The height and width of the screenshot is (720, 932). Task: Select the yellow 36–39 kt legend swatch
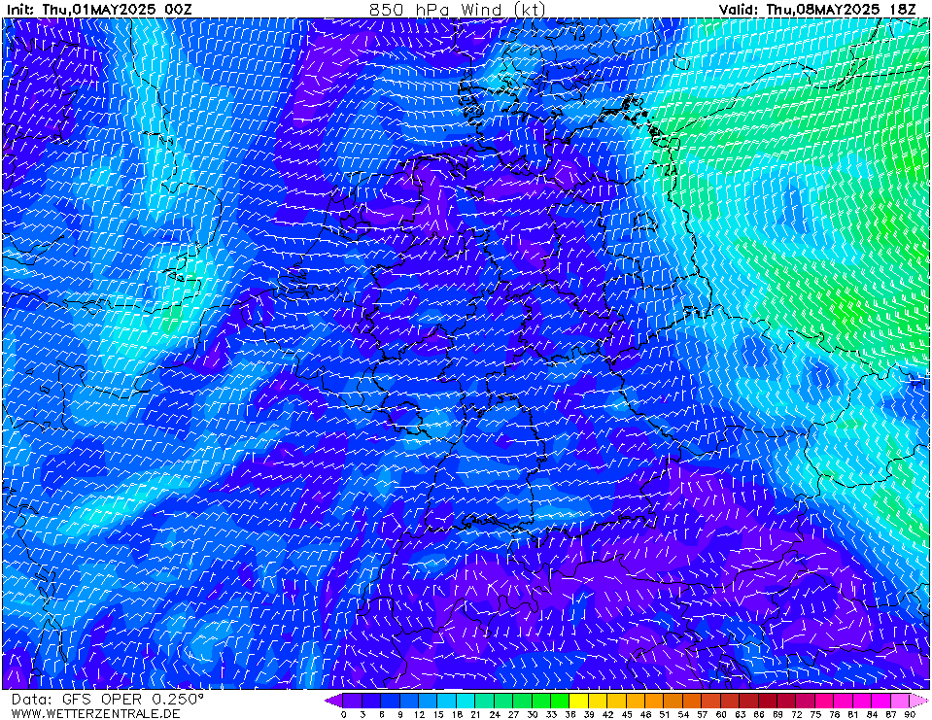click(579, 701)
